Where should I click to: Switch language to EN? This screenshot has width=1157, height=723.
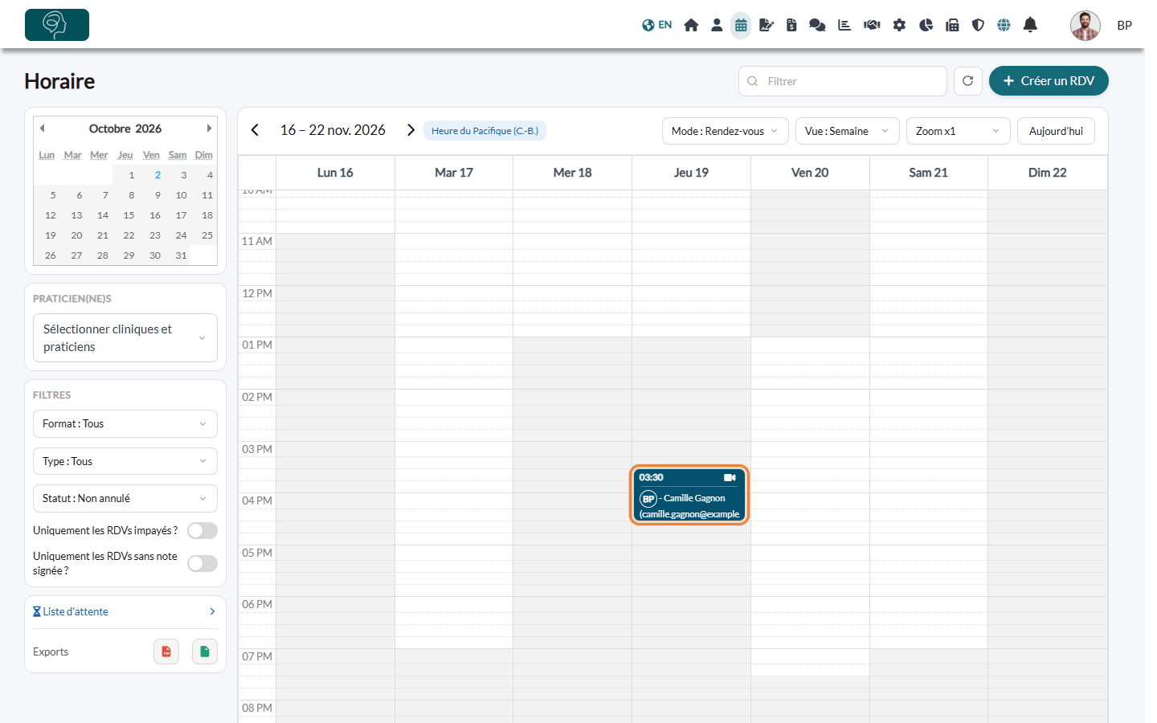click(657, 25)
